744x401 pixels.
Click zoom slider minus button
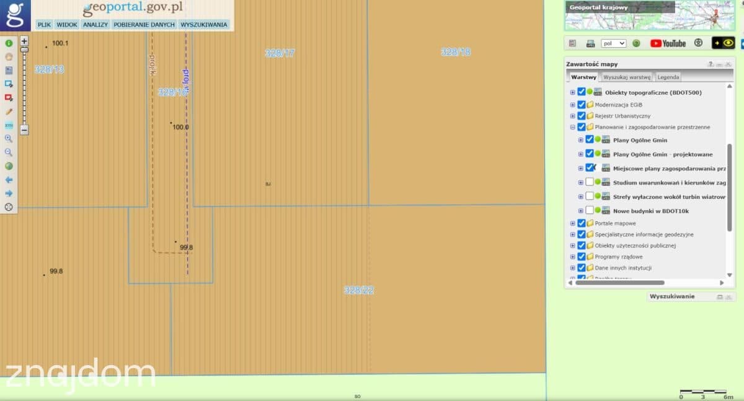pyautogui.click(x=24, y=130)
